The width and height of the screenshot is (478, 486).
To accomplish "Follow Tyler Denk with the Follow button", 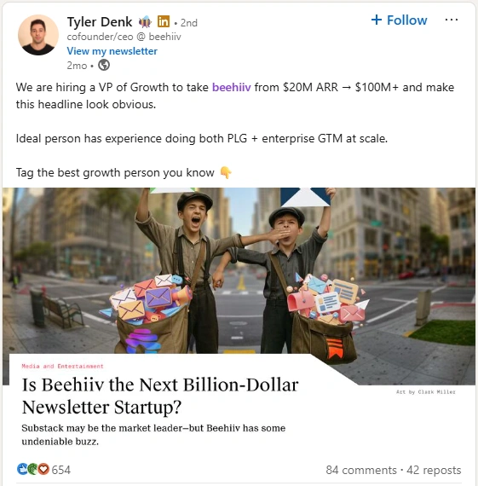I will [399, 20].
